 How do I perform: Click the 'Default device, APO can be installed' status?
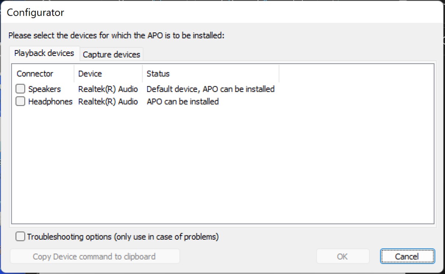210,89
